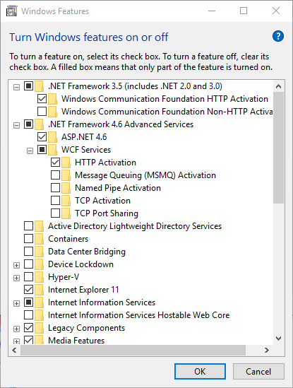Click the folder icon beside Hyper-V
The height and width of the screenshot is (388, 293).
[x=39, y=277]
